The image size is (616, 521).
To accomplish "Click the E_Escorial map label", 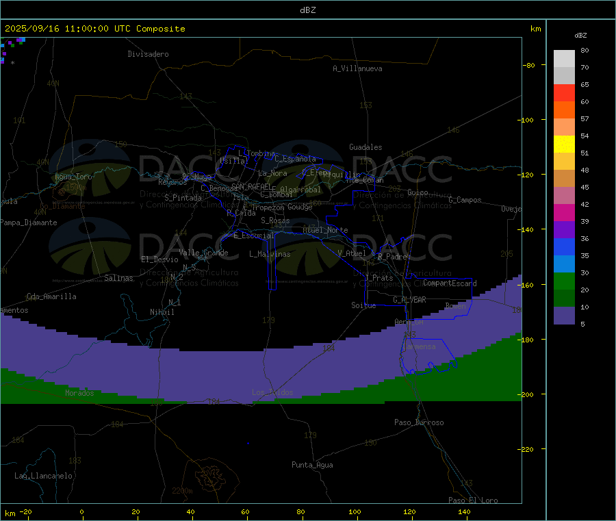I will [253, 236].
